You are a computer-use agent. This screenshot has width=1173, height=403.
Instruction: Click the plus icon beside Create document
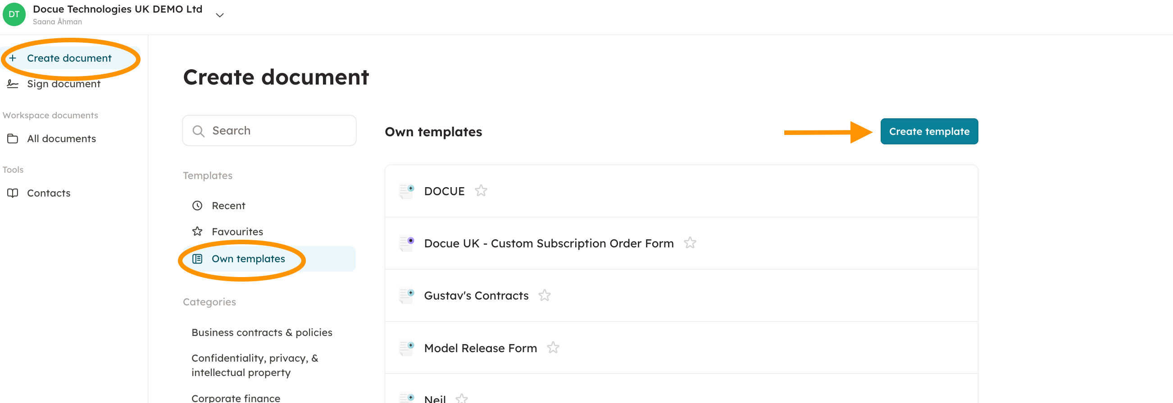(13, 58)
